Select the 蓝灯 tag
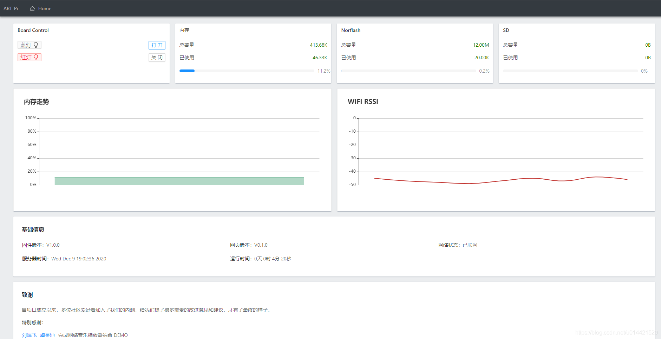The height and width of the screenshot is (339, 661). (x=30, y=45)
